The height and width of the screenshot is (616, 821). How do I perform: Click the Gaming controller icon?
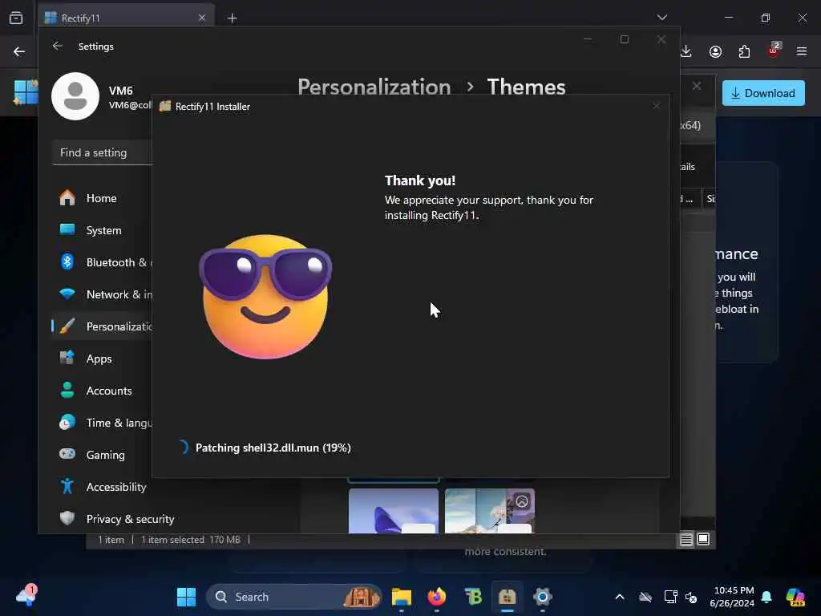tap(67, 454)
